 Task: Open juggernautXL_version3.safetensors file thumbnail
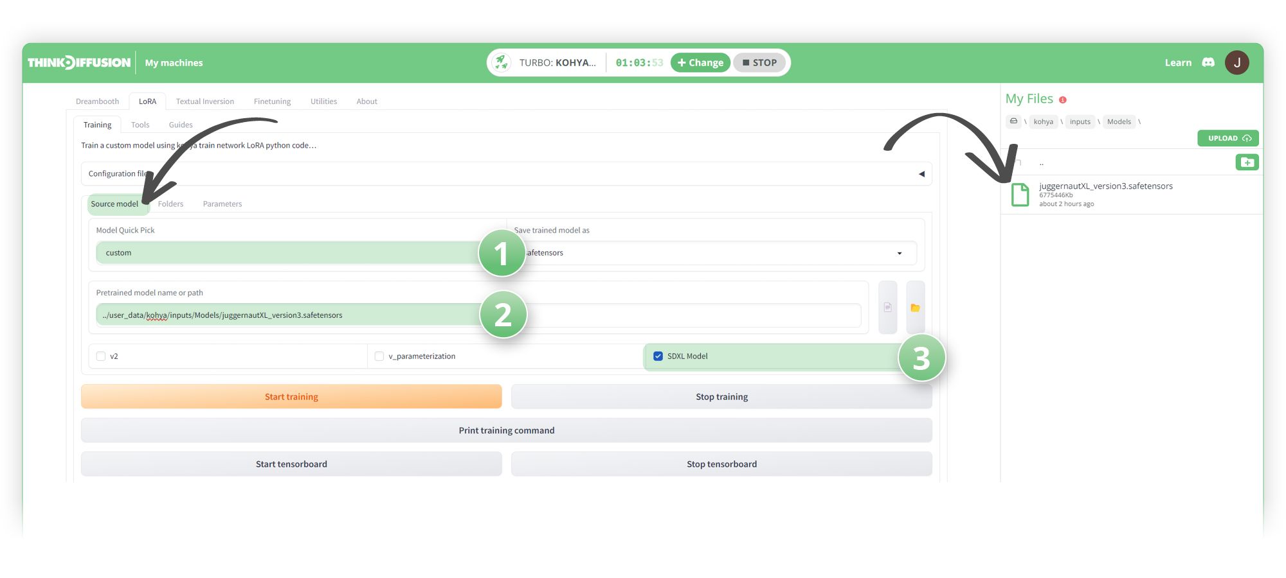(x=1020, y=195)
